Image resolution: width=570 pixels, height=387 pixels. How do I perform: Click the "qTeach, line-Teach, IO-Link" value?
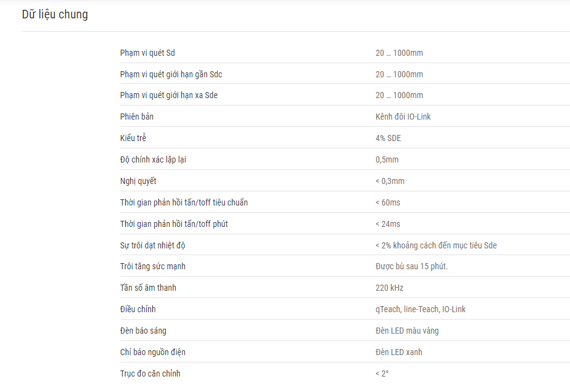420,309
